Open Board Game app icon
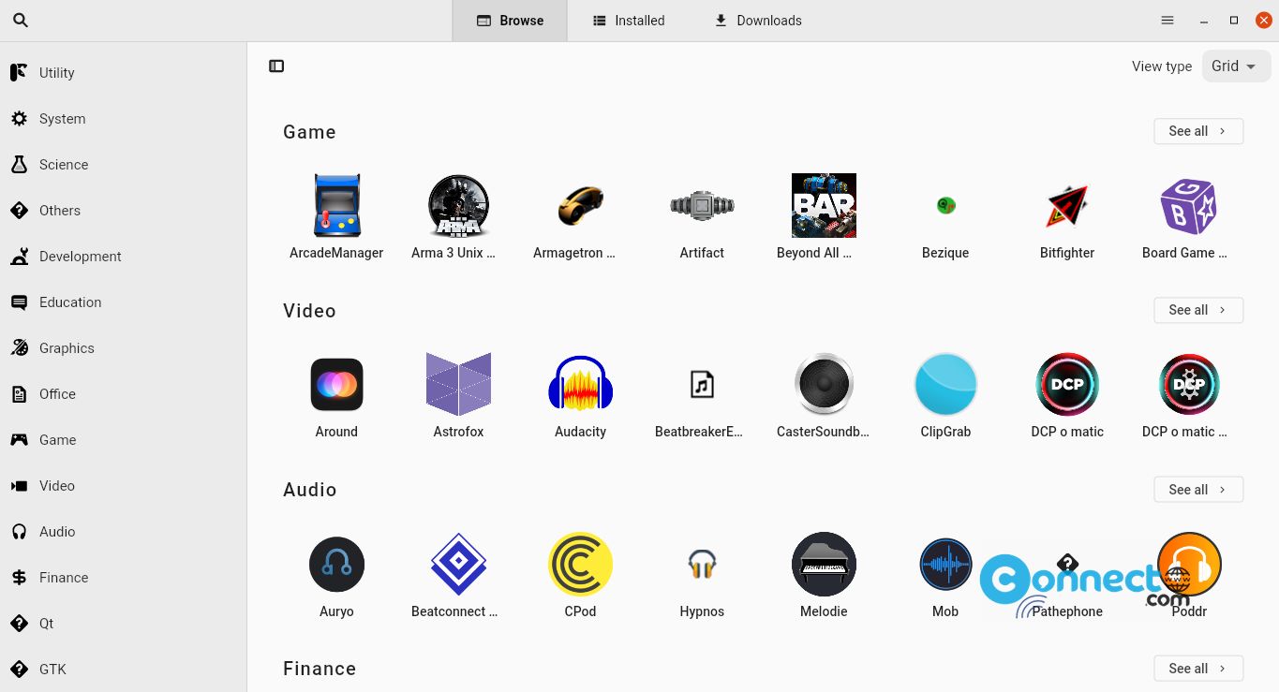The height and width of the screenshot is (692, 1279). tap(1189, 206)
